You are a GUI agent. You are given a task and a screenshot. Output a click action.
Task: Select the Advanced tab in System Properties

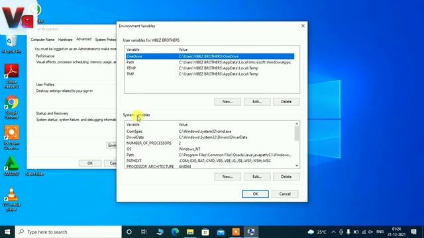(84, 39)
